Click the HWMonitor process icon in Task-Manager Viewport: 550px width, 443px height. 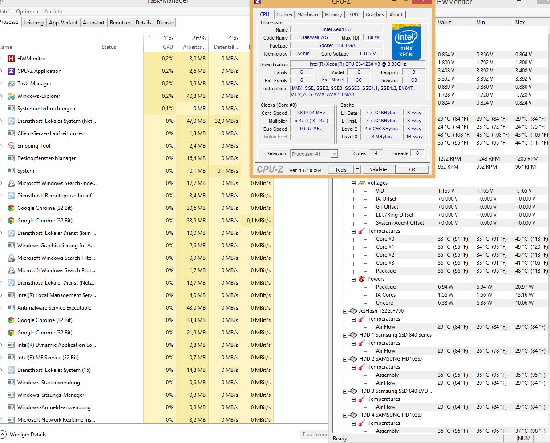pos(11,59)
